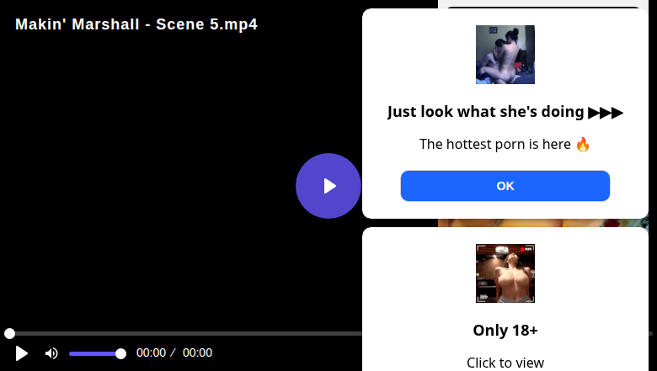Click the video title 'Makin' Marshall - Scene 5.mp4'
This screenshot has width=657, height=371.
pyautogui.click(x=136, y=24)
